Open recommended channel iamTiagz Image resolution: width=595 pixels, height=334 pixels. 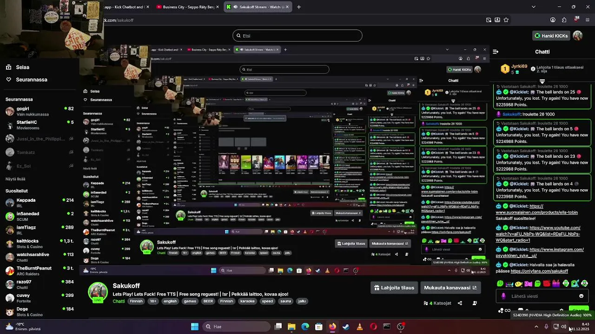coord(40,230)
